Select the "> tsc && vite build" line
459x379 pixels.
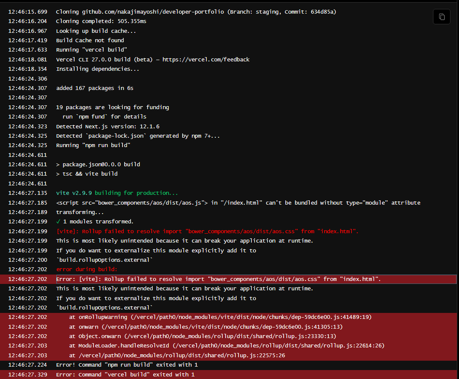click(87, 174)
